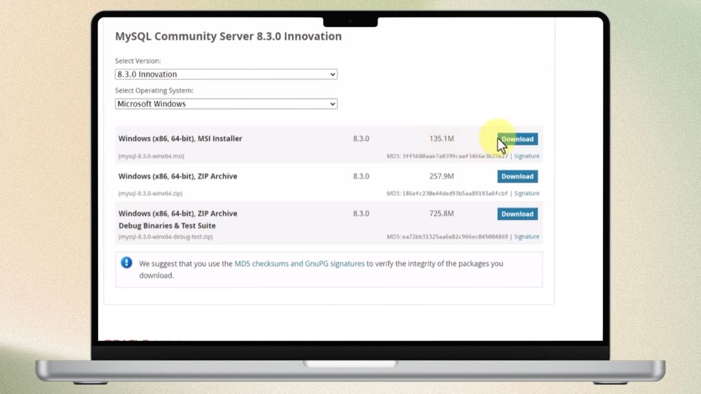Click the MySQL Community Server 8.3.0 Innovation heading
701x394 pixels.
[228, 36]
